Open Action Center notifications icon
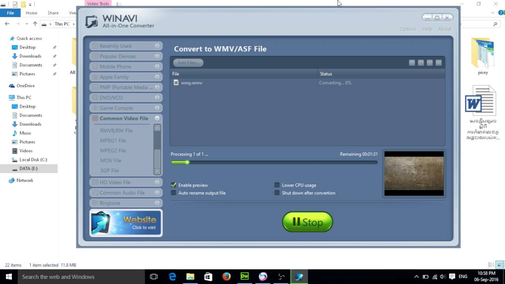505x284 pixels. coord(452,277)
